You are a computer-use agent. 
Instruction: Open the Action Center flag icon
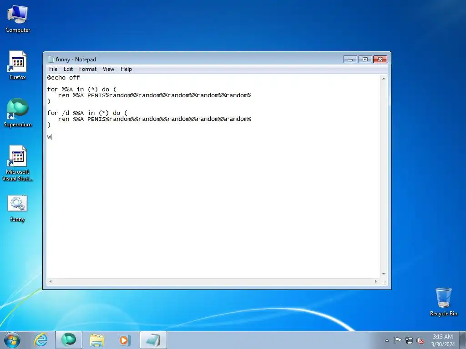(x=398, y=340)
